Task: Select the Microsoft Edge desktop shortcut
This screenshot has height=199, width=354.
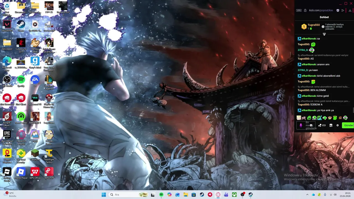Action: coord(7,64)
